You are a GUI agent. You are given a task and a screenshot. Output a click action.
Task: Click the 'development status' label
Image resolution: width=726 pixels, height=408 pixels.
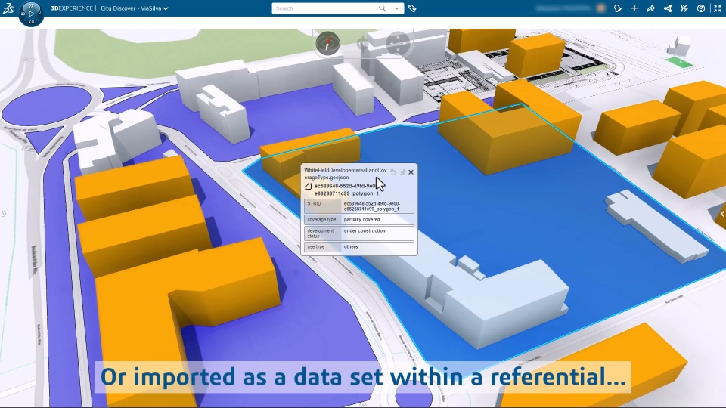click(321, 233)
